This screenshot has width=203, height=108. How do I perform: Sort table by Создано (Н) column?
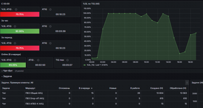156,88
